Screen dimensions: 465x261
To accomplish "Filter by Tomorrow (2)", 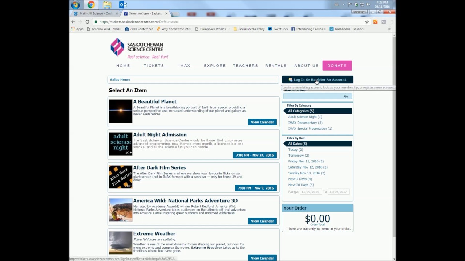I will [299, 155].
